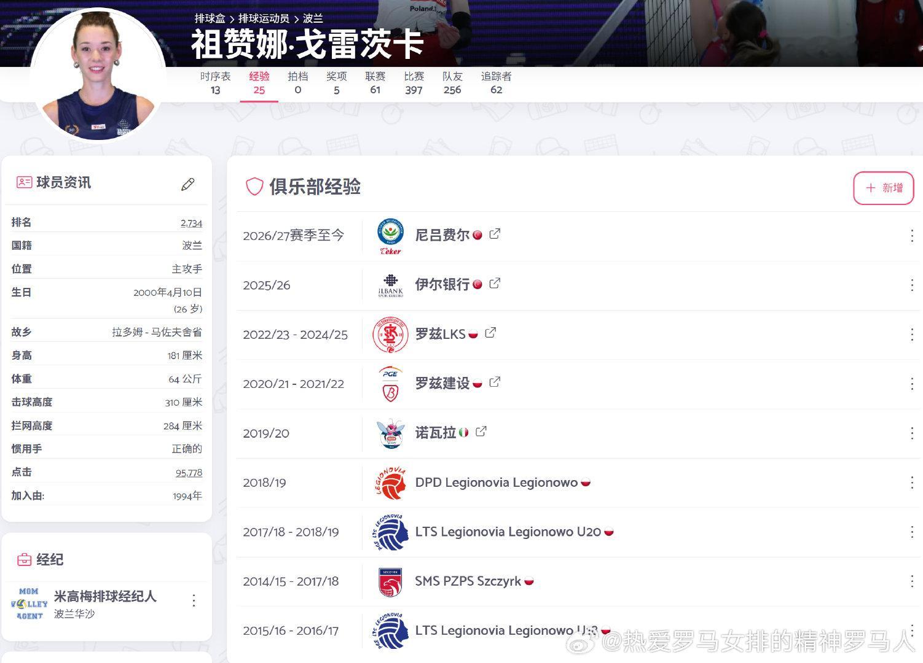The image size is (923, 663).
Task: Click the MOM Volley Agent logo
Action: coord(29,603)
